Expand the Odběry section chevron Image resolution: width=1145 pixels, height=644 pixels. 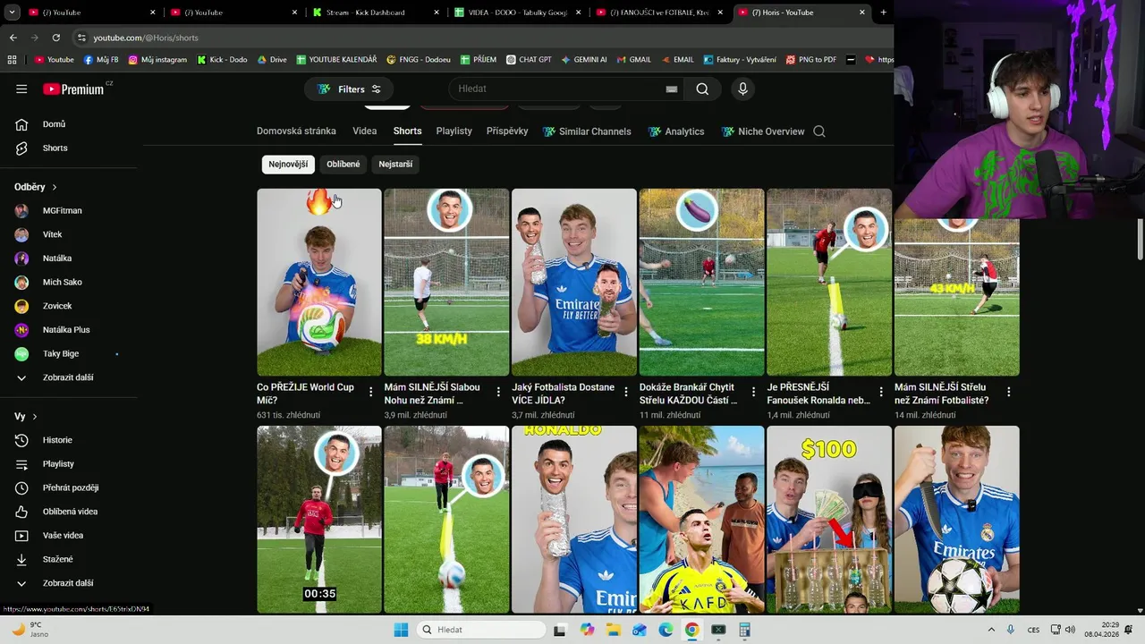coord(55,187)
